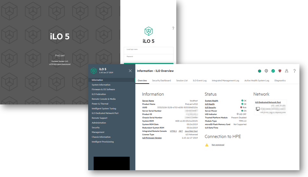
Task: Click the help question mark on the login page
Action: 173,28
